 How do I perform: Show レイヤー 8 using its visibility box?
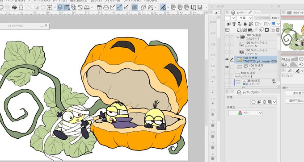click(227, 75)
